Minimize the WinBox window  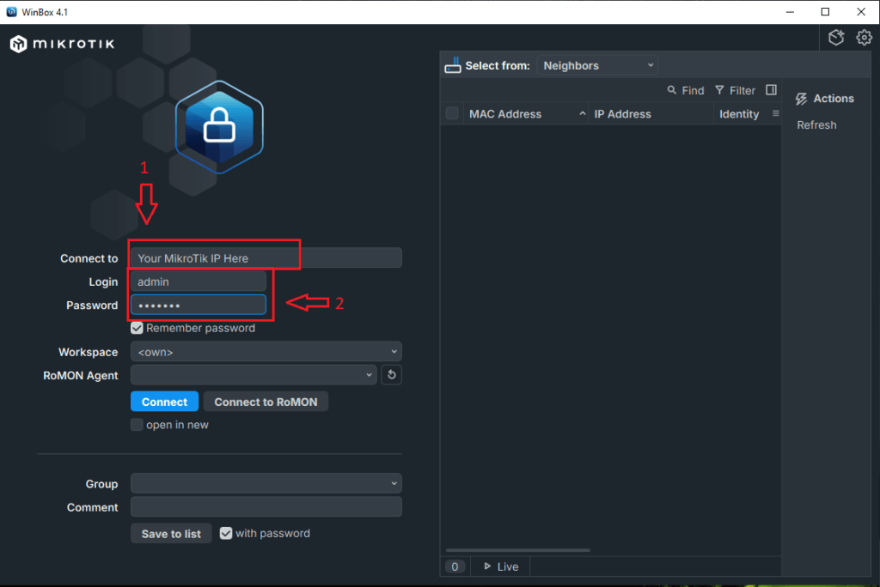[x=790, y=12]
